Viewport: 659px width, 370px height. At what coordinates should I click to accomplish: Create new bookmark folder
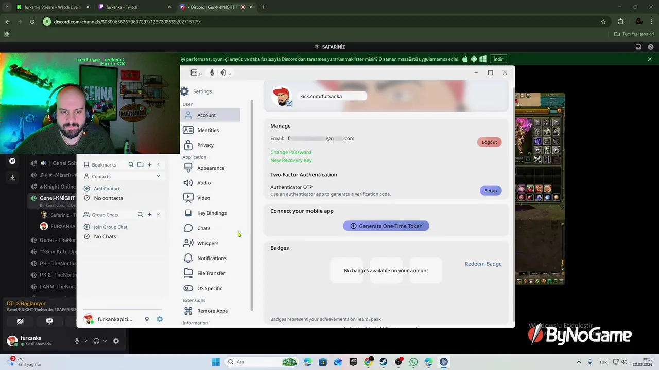(x=140, y=164)
